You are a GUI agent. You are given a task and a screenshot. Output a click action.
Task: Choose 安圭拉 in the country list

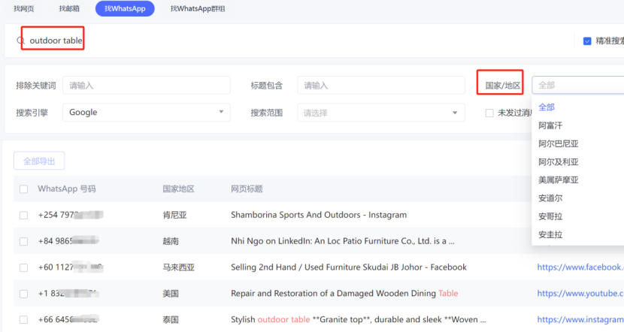pos(550,234)
